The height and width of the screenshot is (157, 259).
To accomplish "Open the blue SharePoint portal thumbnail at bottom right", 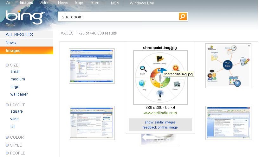I will click(228, 123).
